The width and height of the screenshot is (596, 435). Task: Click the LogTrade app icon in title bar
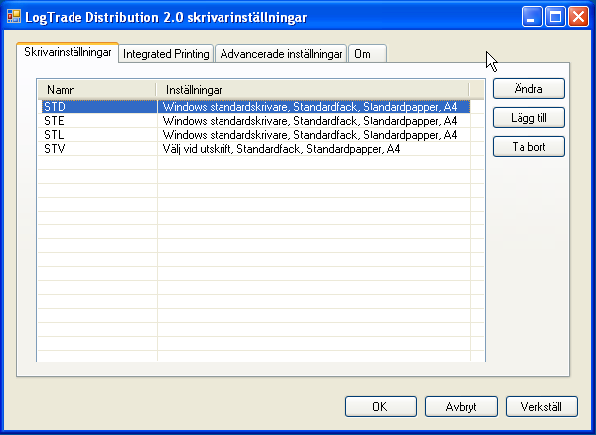click(14, 16)
